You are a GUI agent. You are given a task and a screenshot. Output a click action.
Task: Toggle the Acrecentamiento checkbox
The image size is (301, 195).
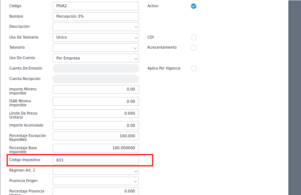[x=193, y=48]
